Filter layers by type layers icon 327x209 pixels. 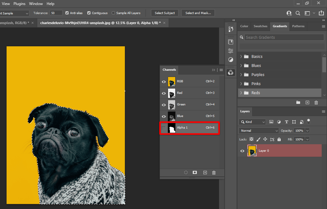[286, 122]
